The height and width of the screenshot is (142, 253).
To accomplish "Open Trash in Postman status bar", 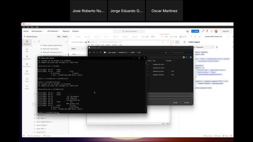I will [x=226, y=136].
